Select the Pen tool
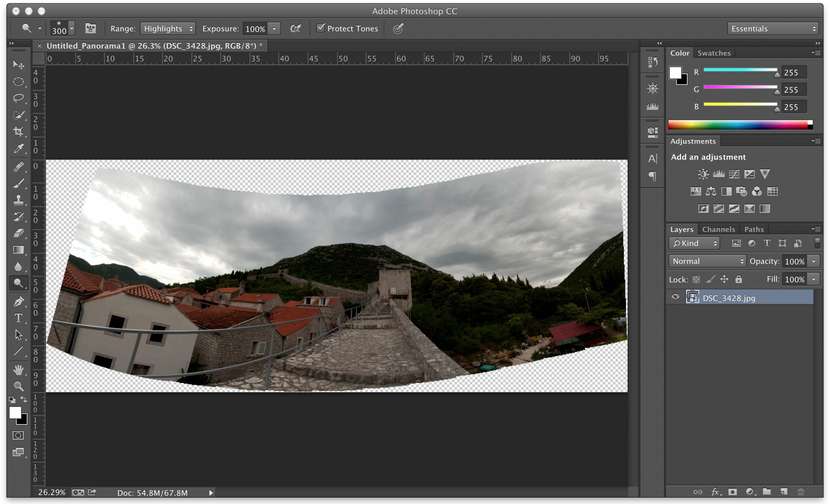 18,301
